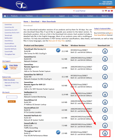Click Manuals & Help Files link in paragraph

click(x=57, y=41)
